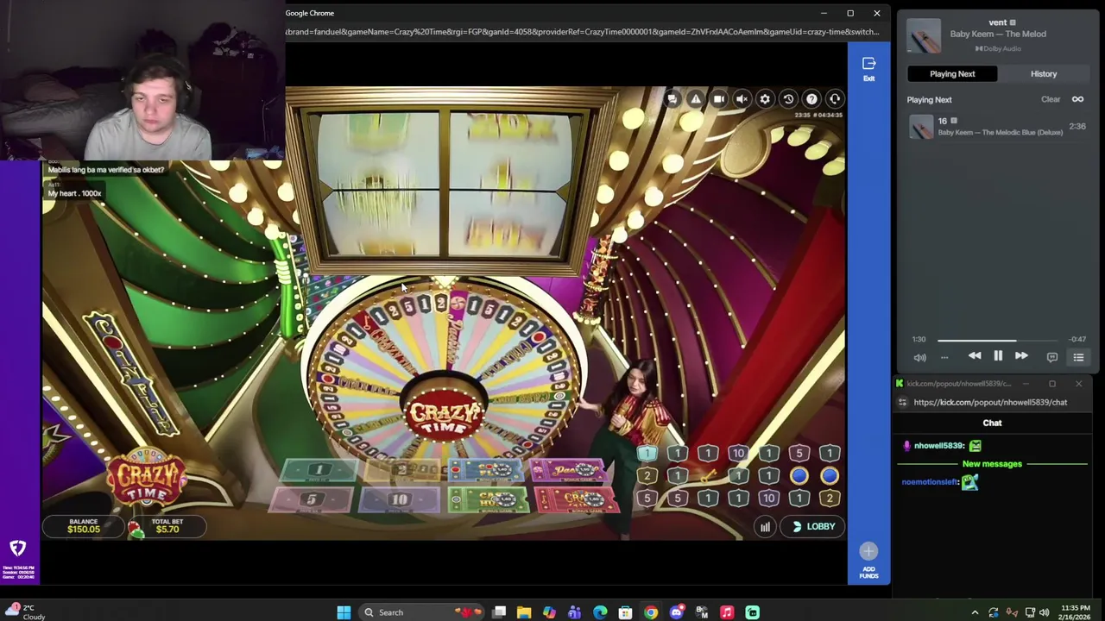Click Clear in Playing Next queue

point(1051,99)
